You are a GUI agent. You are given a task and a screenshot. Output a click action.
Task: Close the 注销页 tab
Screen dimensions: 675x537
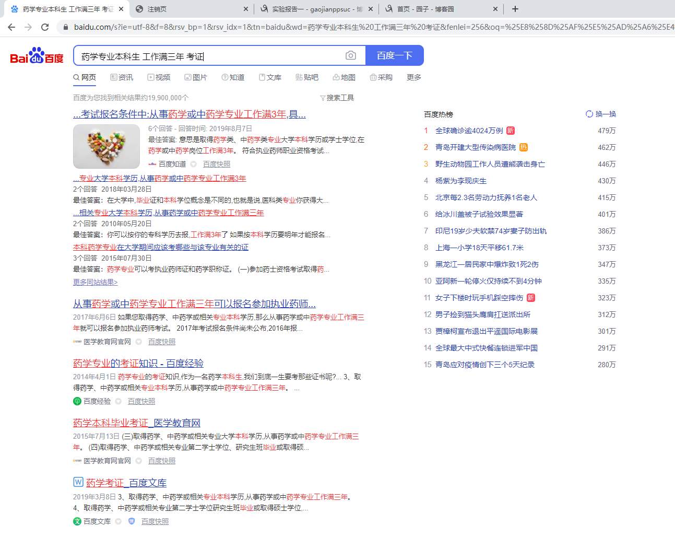(246, 9)
